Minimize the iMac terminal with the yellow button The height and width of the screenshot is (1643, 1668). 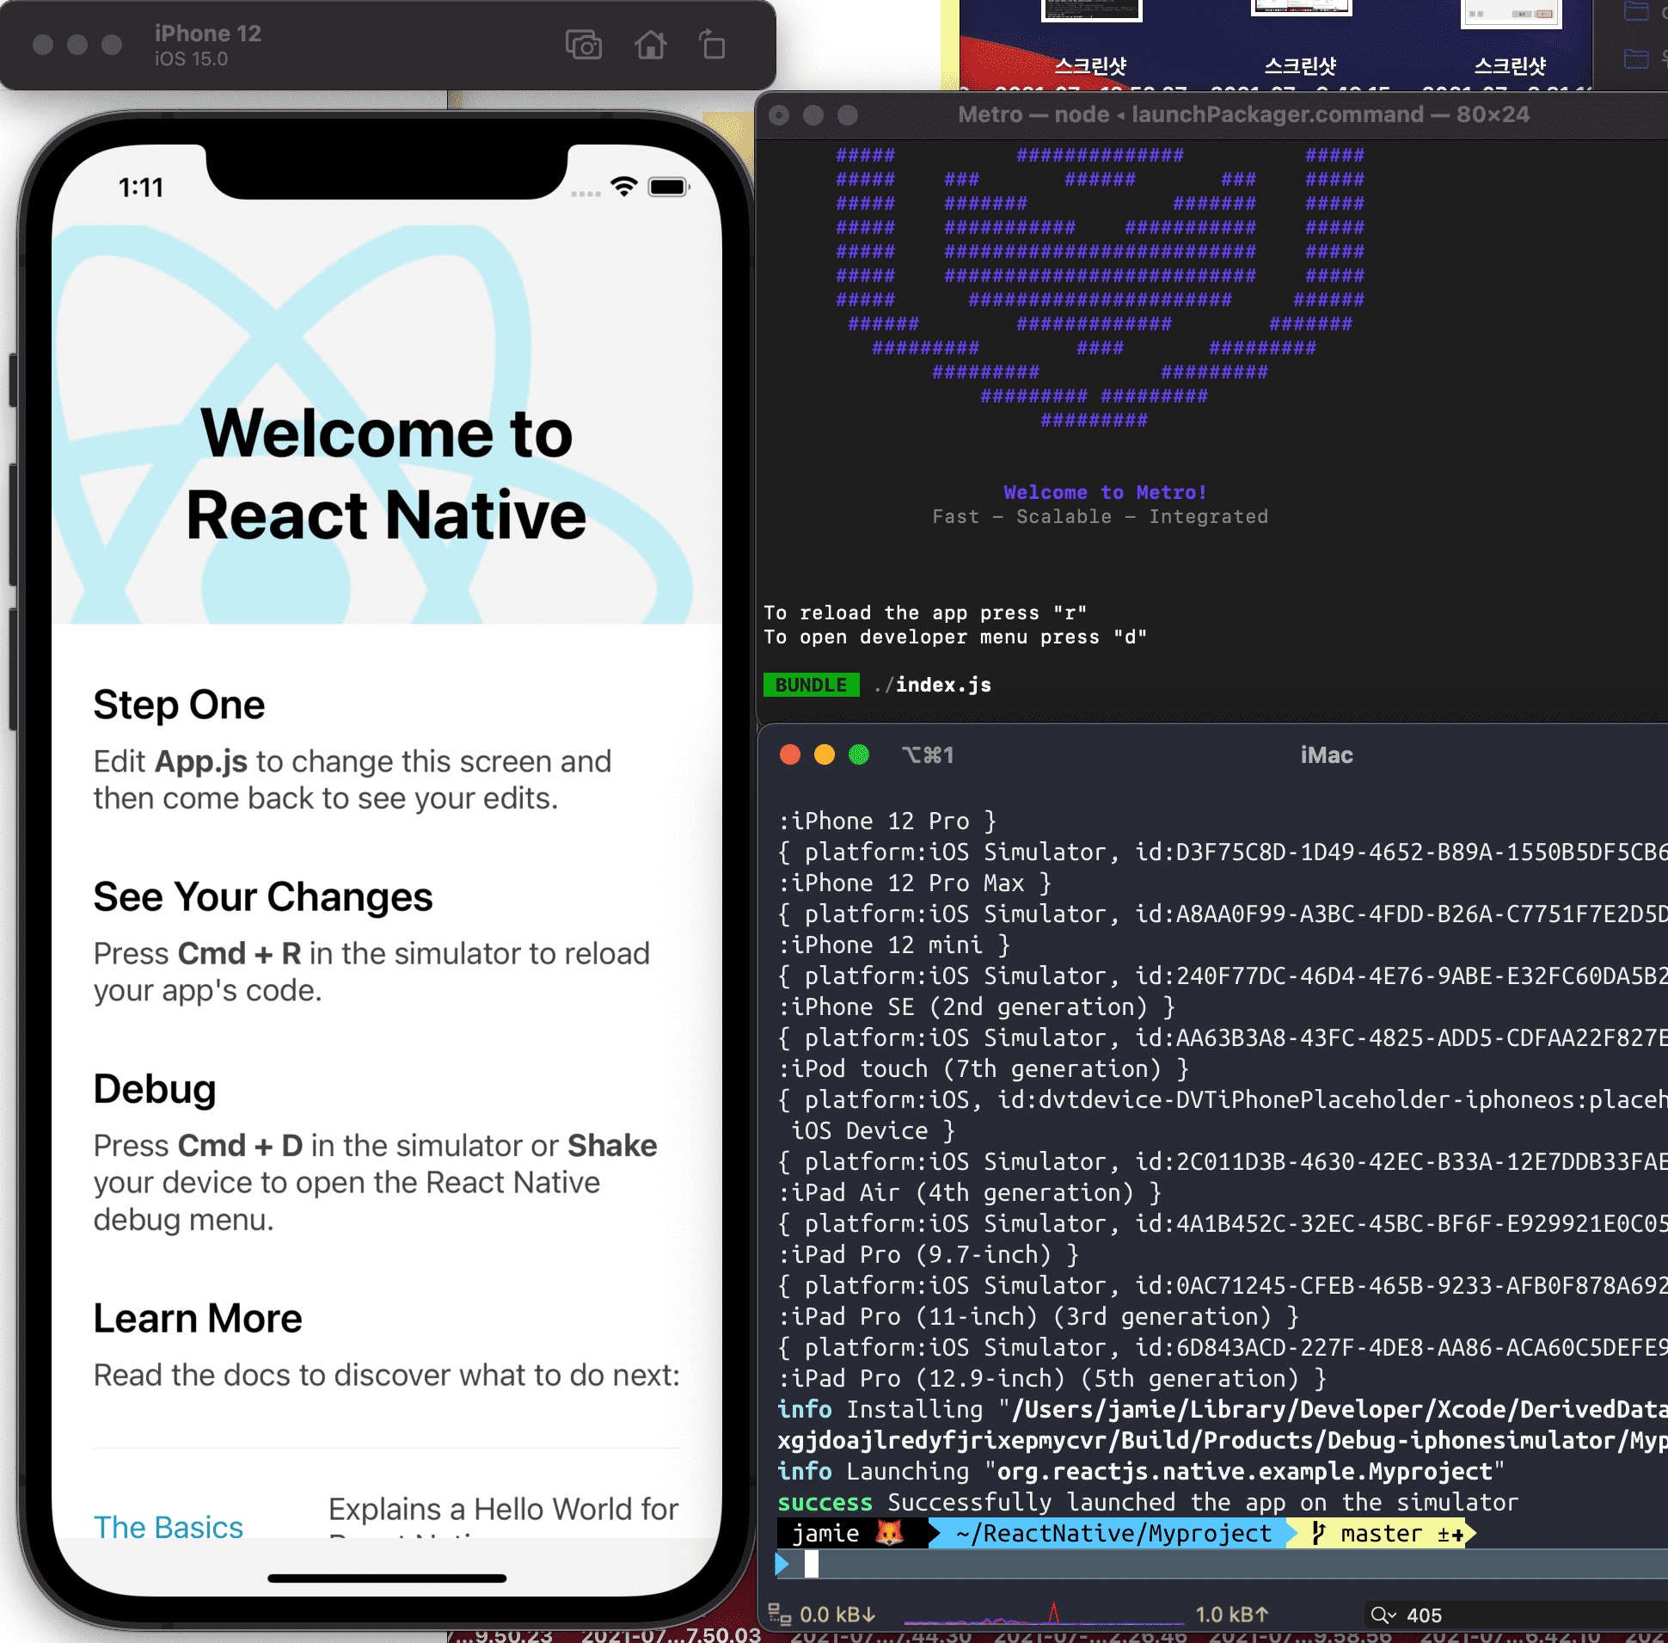[824, 755]
